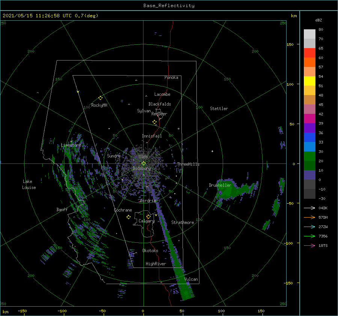338x316 pixels.
Task: Click the Strathmore city label
Action: (183, 222)
